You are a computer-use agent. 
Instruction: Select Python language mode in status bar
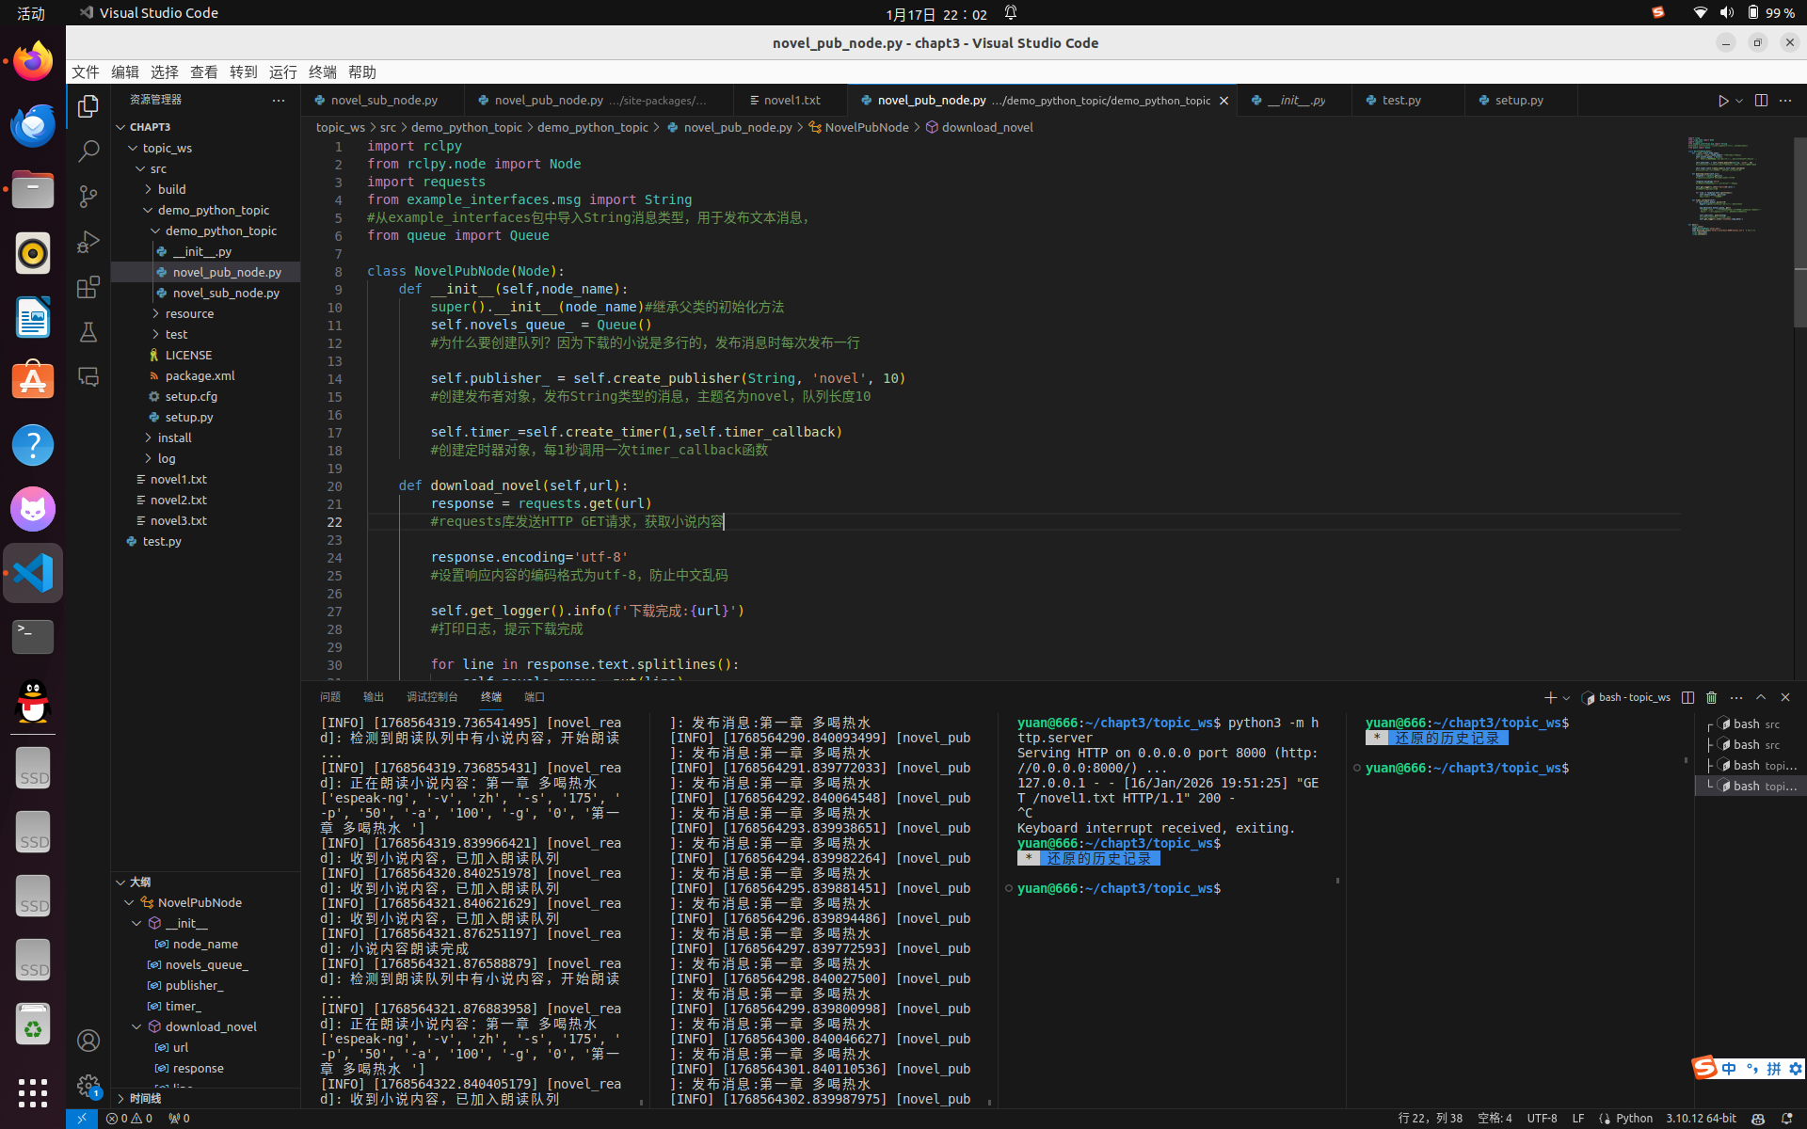pyautogui.click(x=1633, y=1119)
